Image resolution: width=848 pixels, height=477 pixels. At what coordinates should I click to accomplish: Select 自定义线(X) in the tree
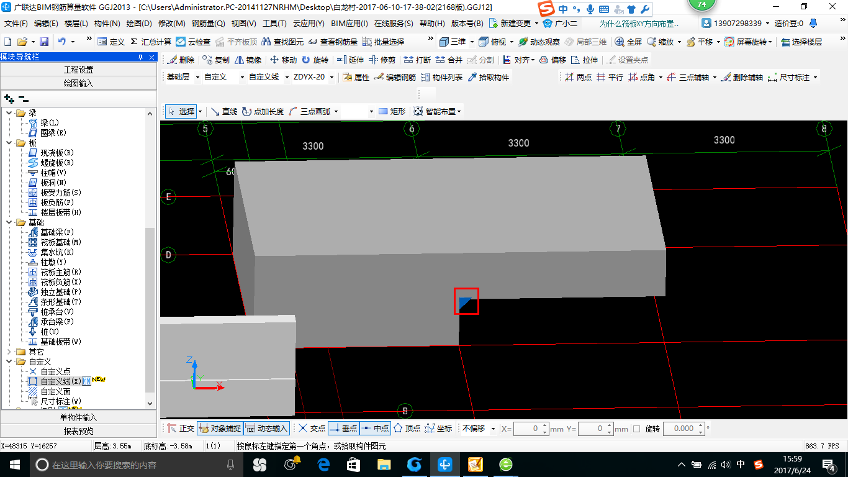[x=60, y=381]
